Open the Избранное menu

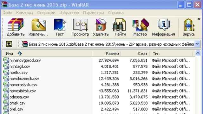pyautogui.click(x=69, y=13)
